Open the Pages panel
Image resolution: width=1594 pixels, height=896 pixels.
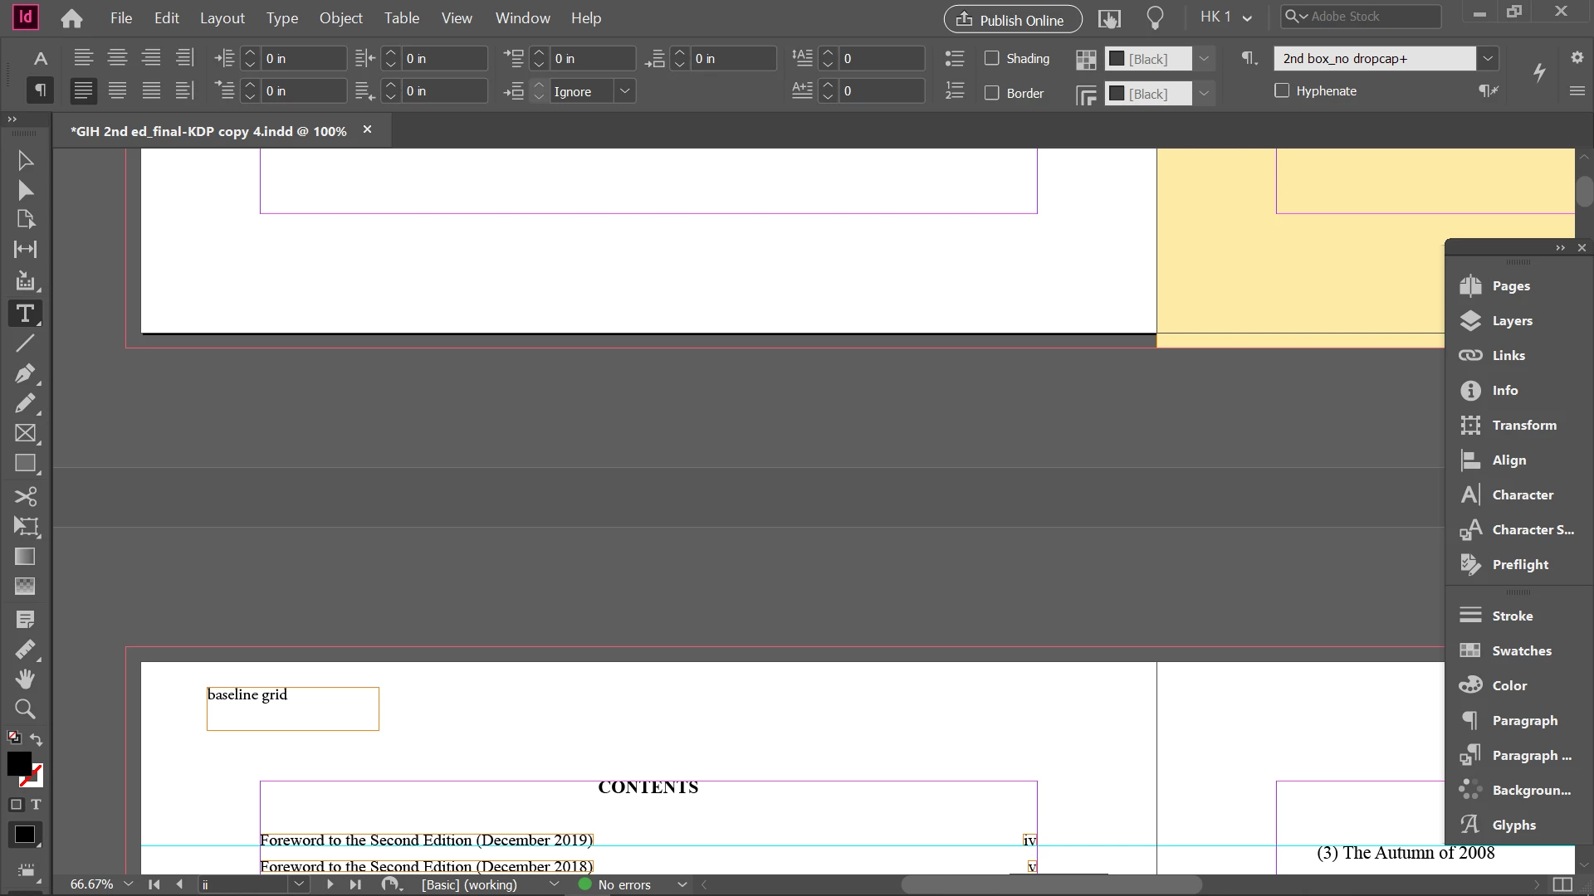pyautogui.click(x=1510, y=285)
